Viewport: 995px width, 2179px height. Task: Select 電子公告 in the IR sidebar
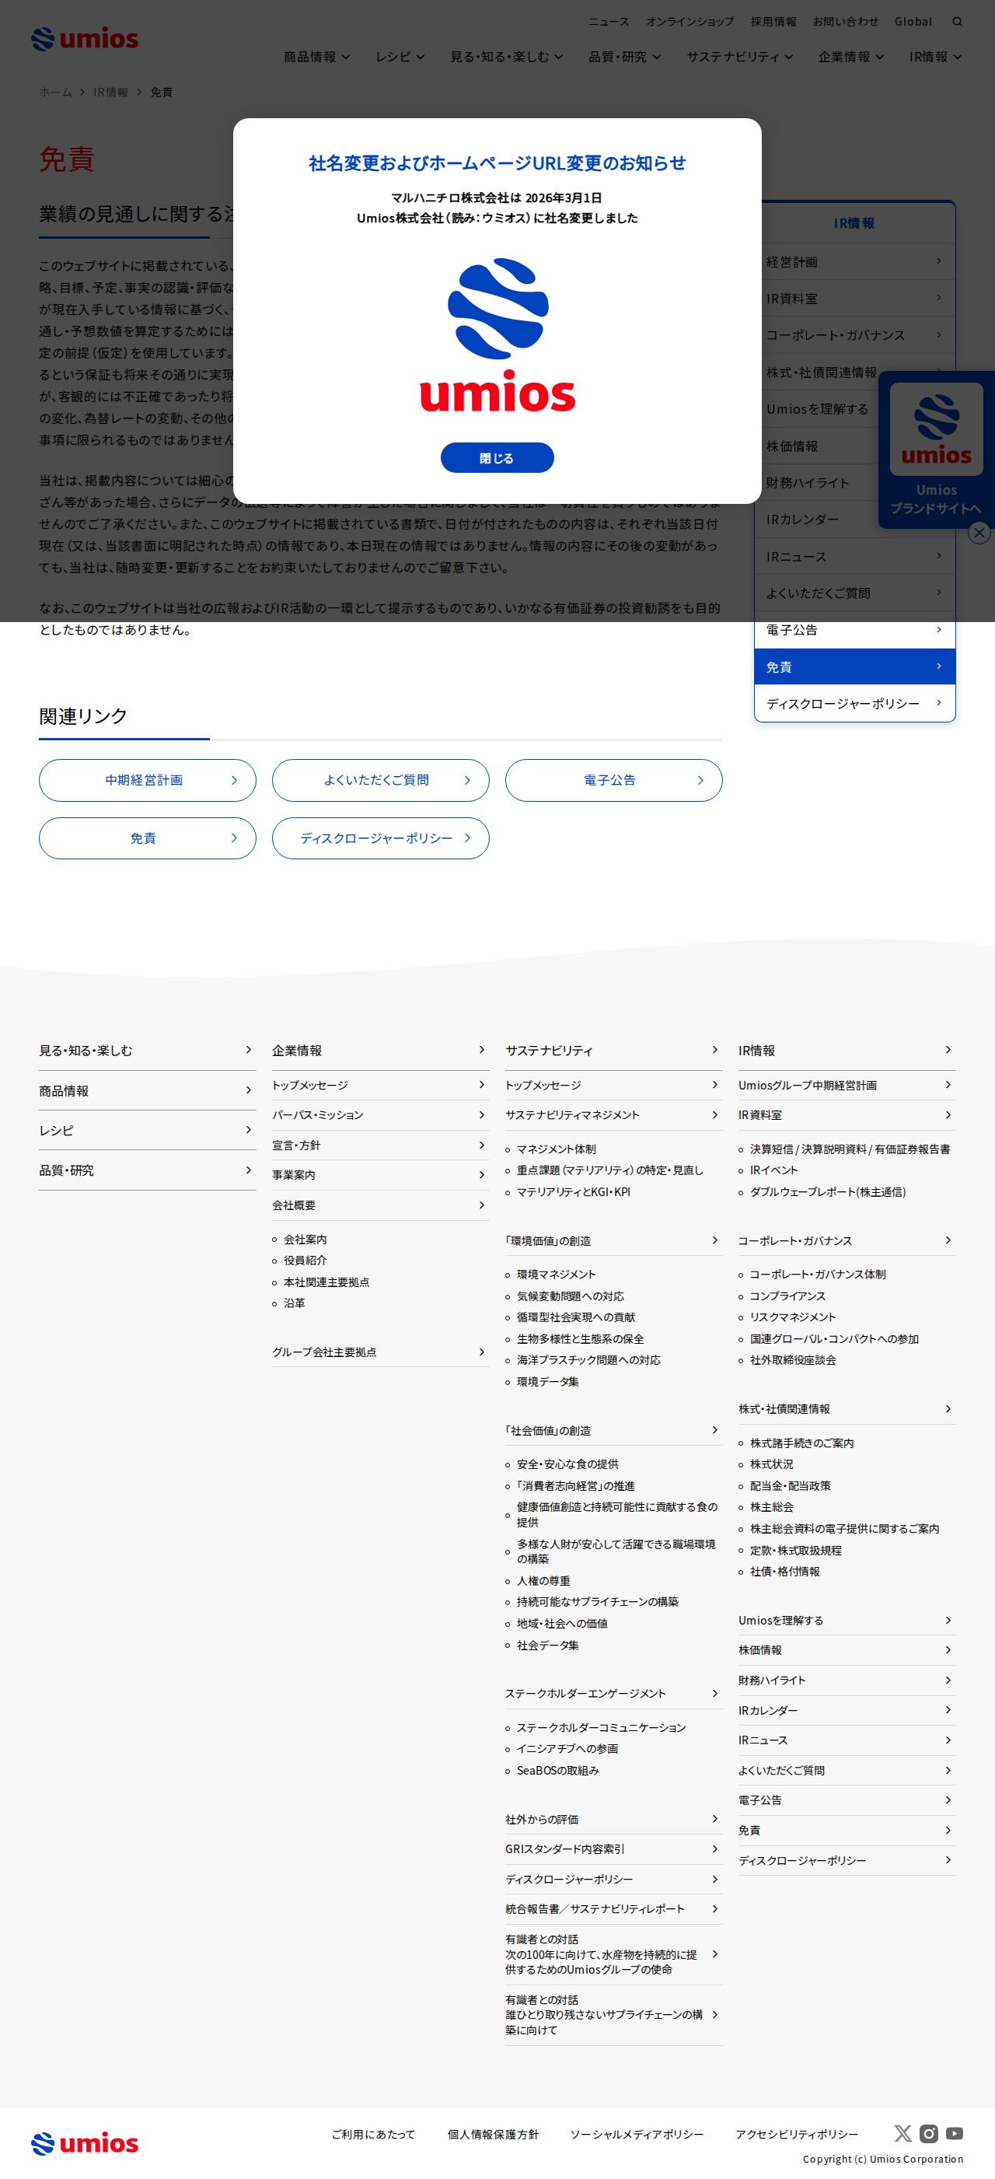(854, 630)
